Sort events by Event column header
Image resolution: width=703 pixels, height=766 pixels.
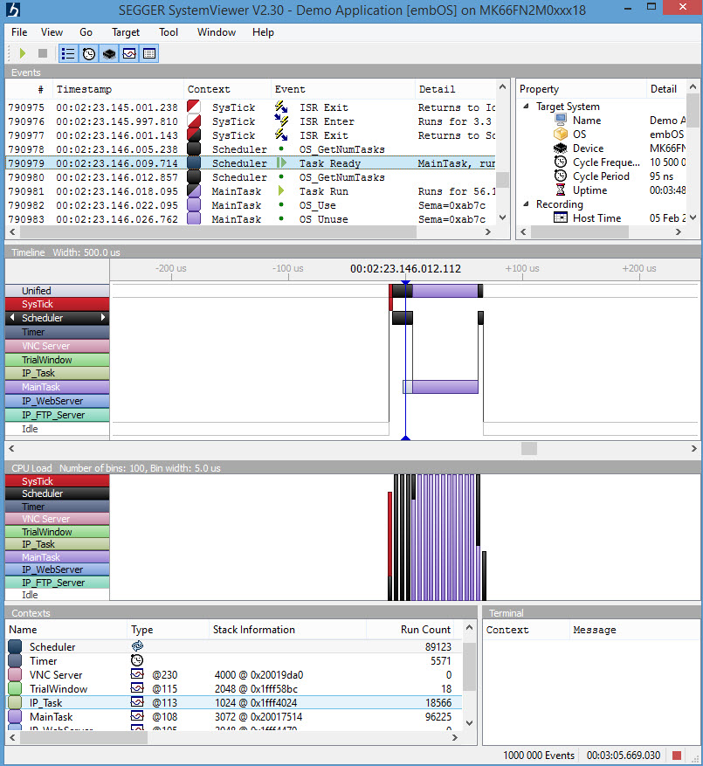pyautogui.click(x=343, y=89)
